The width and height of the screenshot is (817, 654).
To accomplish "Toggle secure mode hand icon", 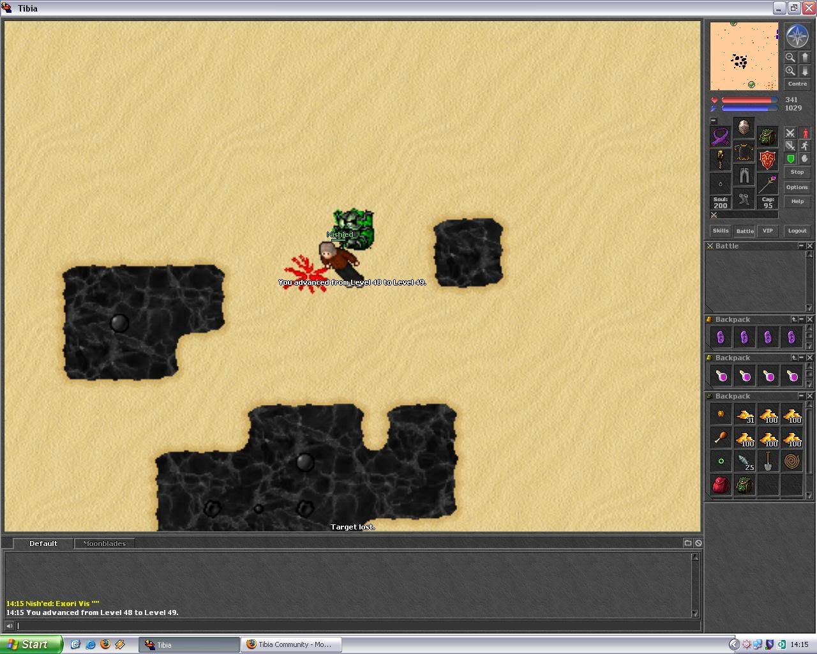I will (x=805, y=158).
